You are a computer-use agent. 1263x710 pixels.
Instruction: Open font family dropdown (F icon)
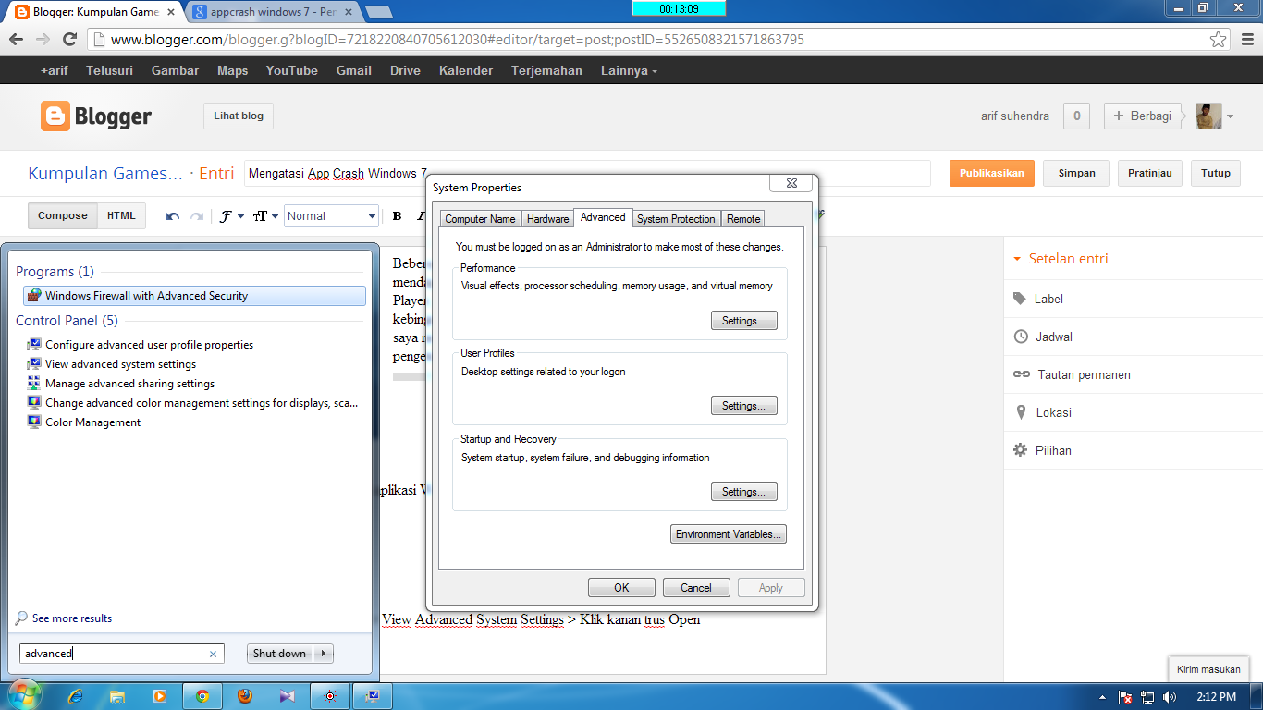[x=230, y=216]
